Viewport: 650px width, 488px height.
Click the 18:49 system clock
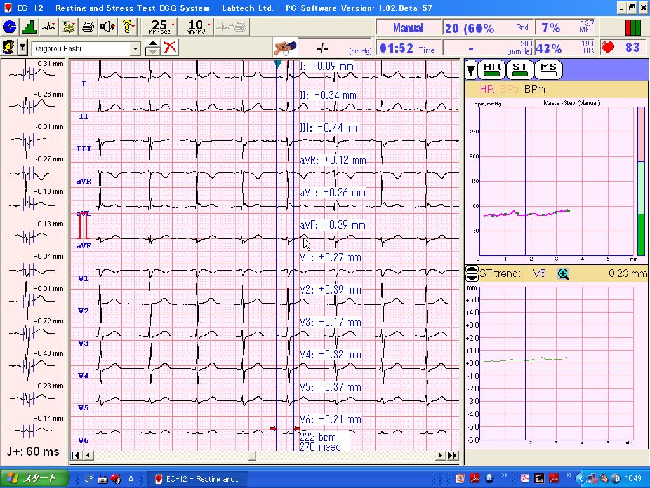click(x=633, y=479)
